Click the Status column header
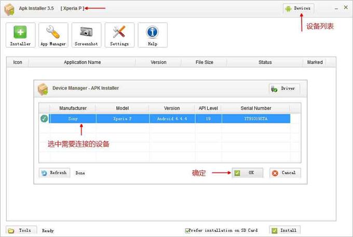Screen dimensions: 353x237 tap(265, 62)
